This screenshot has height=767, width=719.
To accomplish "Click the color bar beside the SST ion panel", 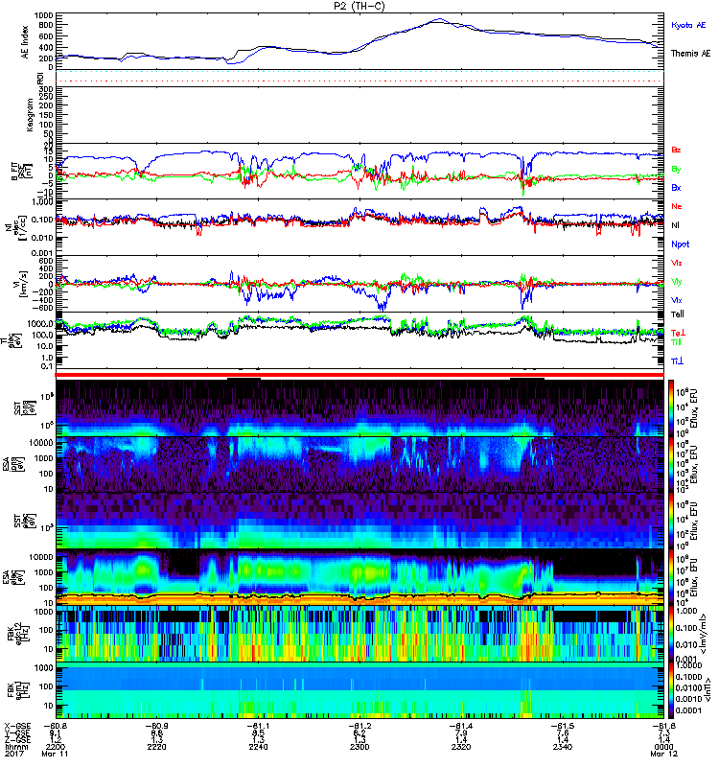I will point(671,408).
